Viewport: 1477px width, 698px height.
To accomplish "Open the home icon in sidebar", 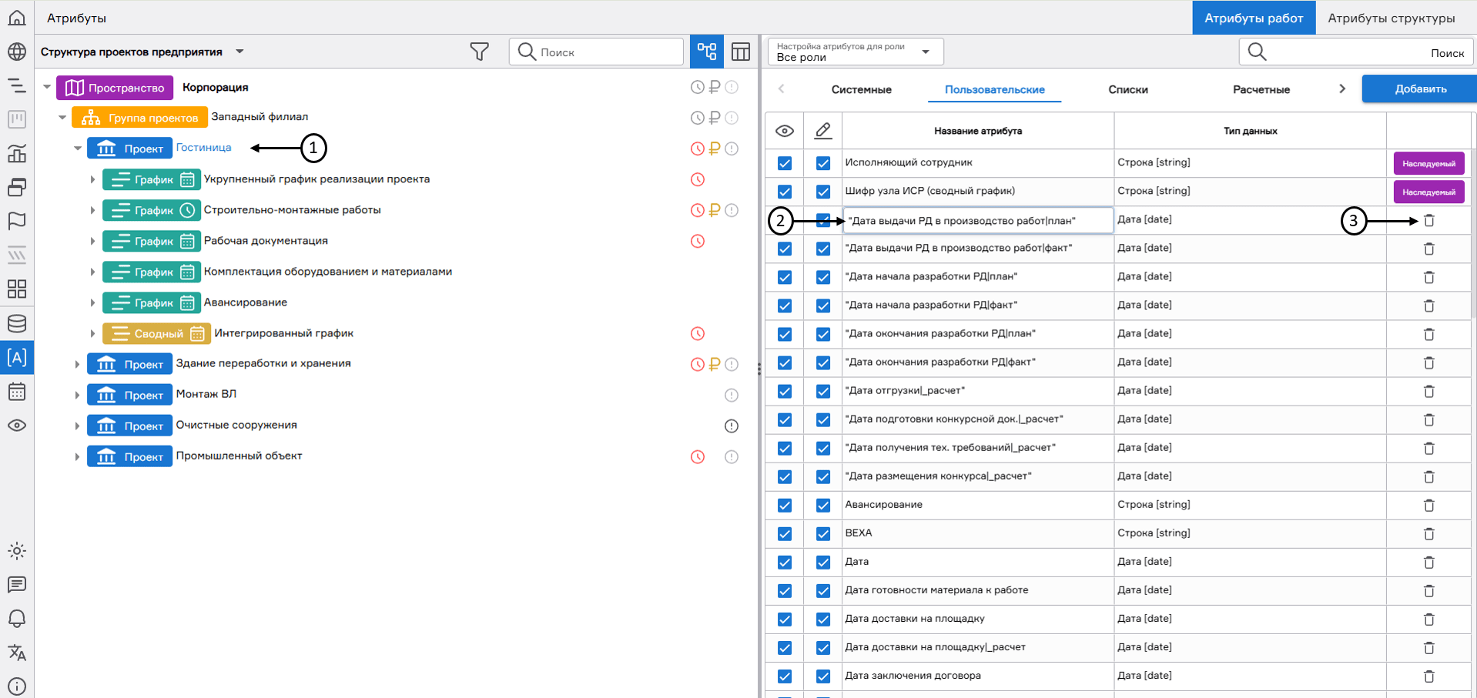I will point(17,18).
